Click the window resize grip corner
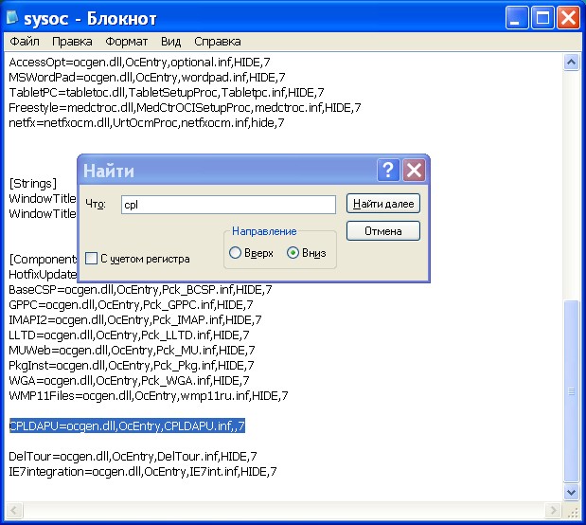Viewport: 586px width, 525px height. pyautogui.click(x=572, y=512)
